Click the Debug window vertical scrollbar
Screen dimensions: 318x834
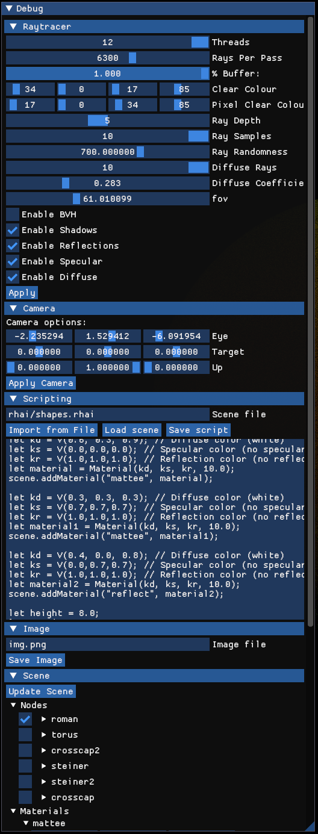311,322
